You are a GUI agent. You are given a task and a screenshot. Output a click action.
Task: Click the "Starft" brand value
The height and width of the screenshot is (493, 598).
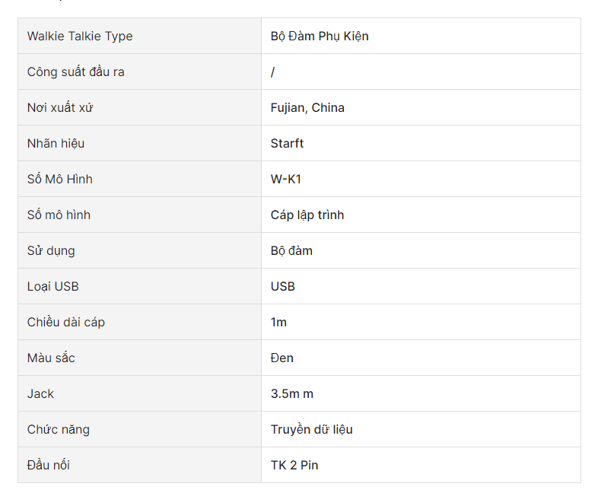[x=287, y=144]
